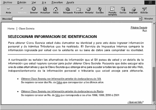Screen dimensions: 156x110
Task: Go to the Inicio home icon
Action: coord(56,10)
